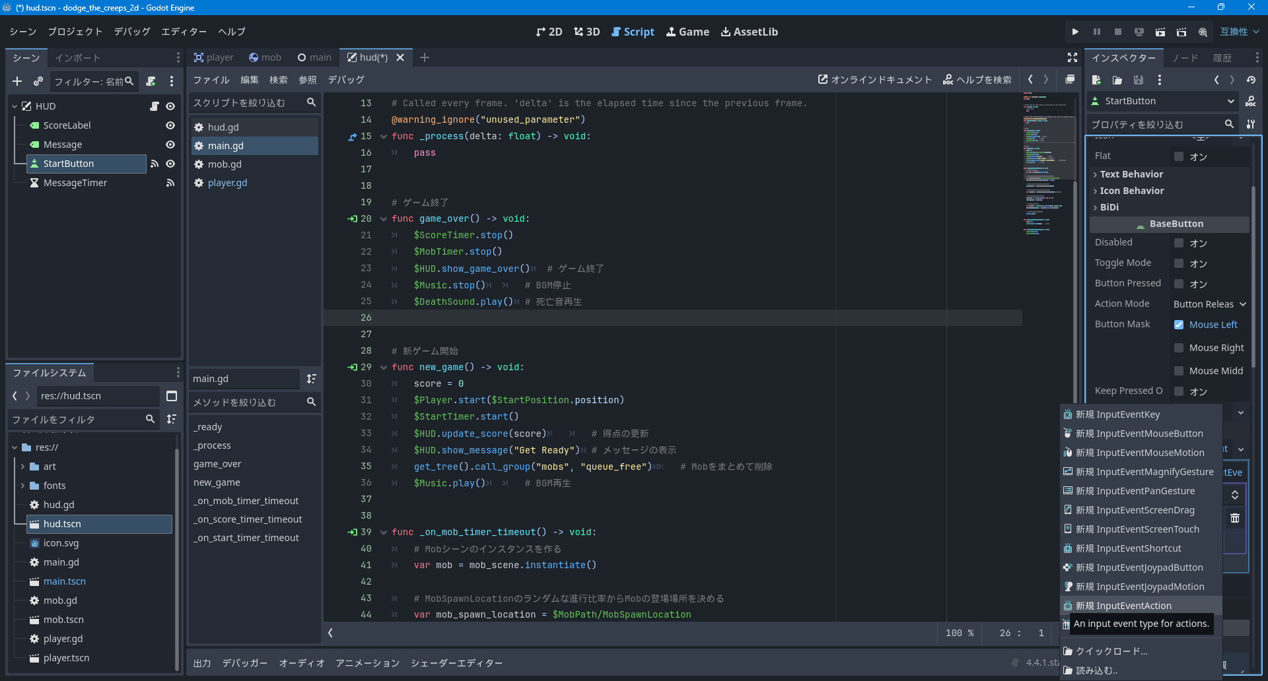Open the 互換性 renderer selector

(x=1240, y=32)
